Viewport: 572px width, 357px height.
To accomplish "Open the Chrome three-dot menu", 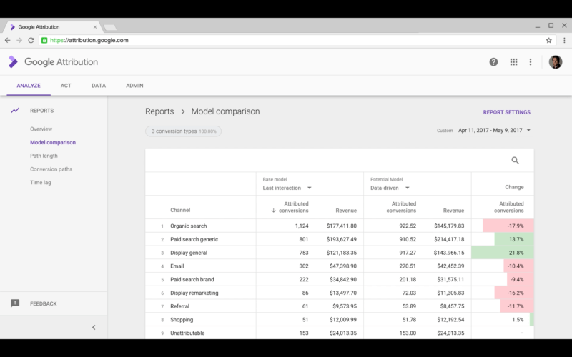I will point(564,41).
